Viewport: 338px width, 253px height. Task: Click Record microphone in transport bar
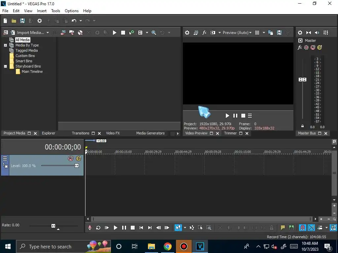click(x=90, y=228)
